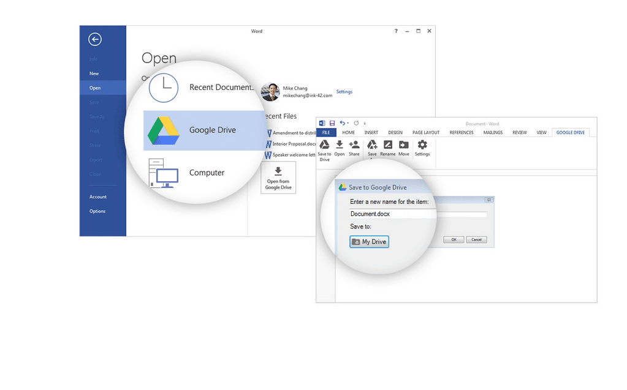Select the INSERT ribbon tab
This screenshot has width=627, height=390.
(x=371, y=132)
